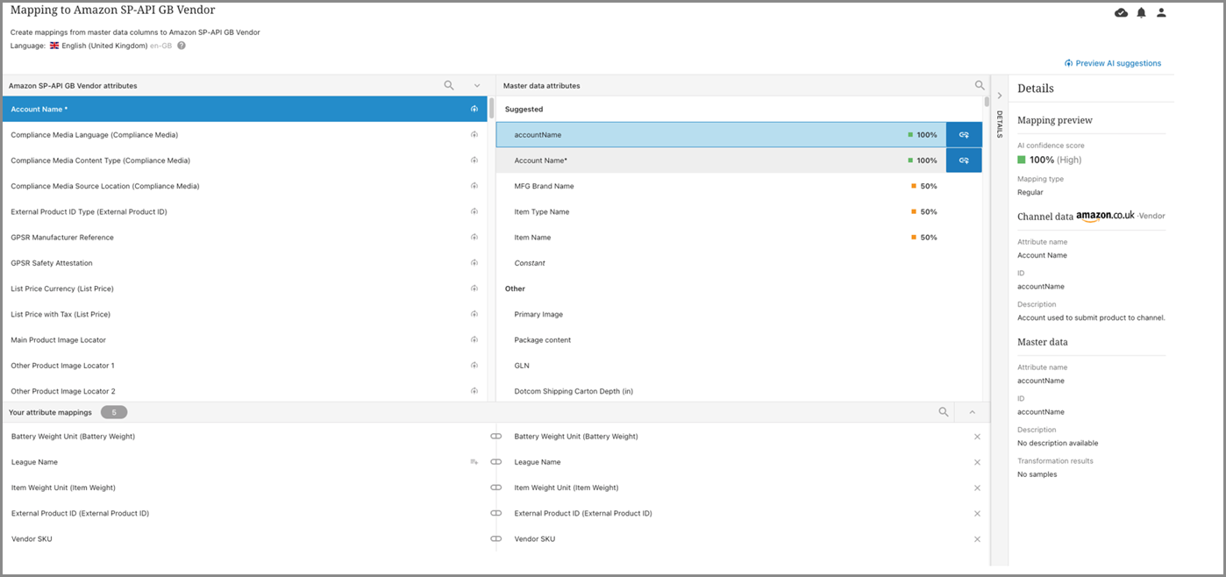Screen dimensions: 1226x577
Task: Remove the Item Weight Unit mapping
Action: tap(977, 488)
